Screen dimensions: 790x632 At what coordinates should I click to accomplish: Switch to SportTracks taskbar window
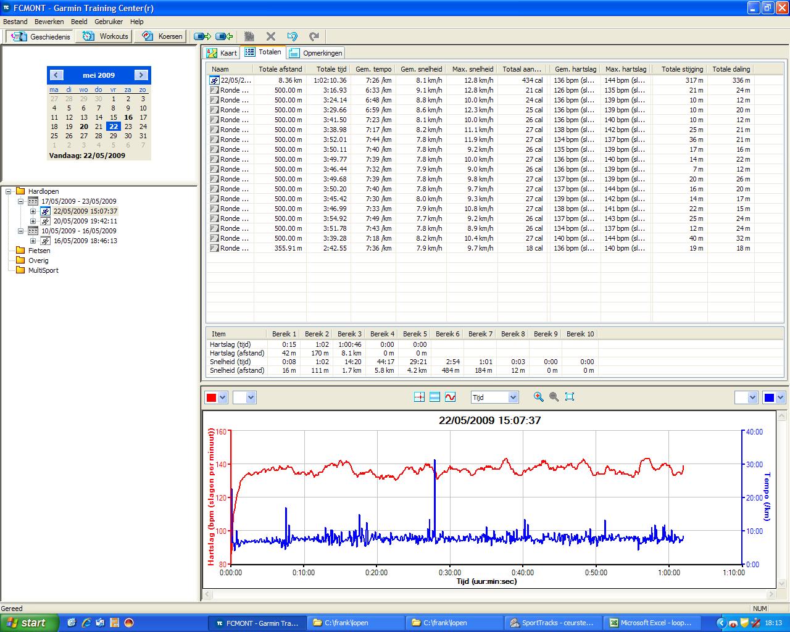[554, 623]
